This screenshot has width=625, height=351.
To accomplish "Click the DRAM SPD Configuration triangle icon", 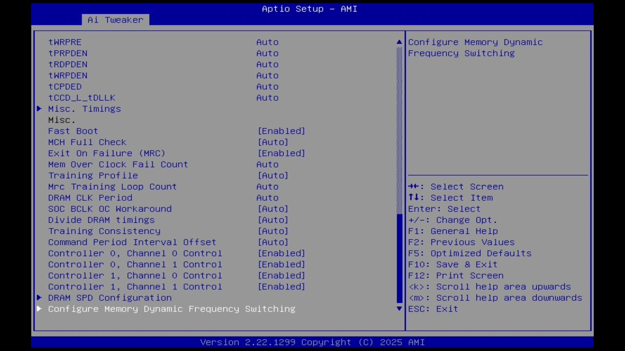I will [x=39, y=297].
